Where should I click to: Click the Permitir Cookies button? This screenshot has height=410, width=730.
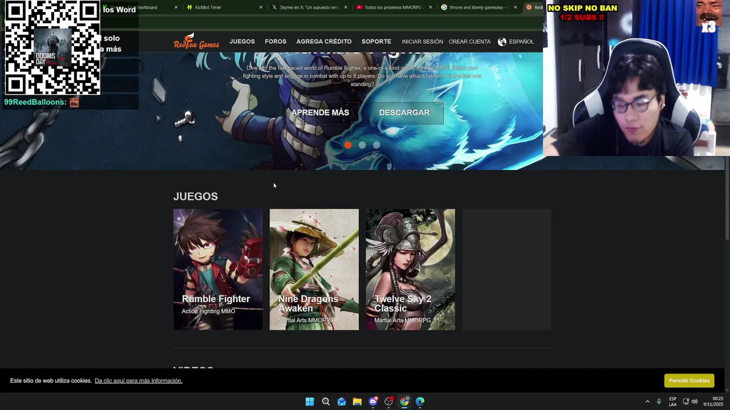click(689, 380)
